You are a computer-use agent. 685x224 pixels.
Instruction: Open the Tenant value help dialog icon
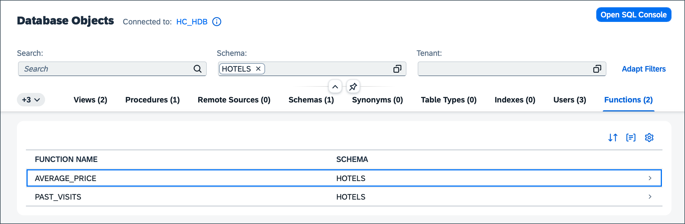[x=597, y=69]
